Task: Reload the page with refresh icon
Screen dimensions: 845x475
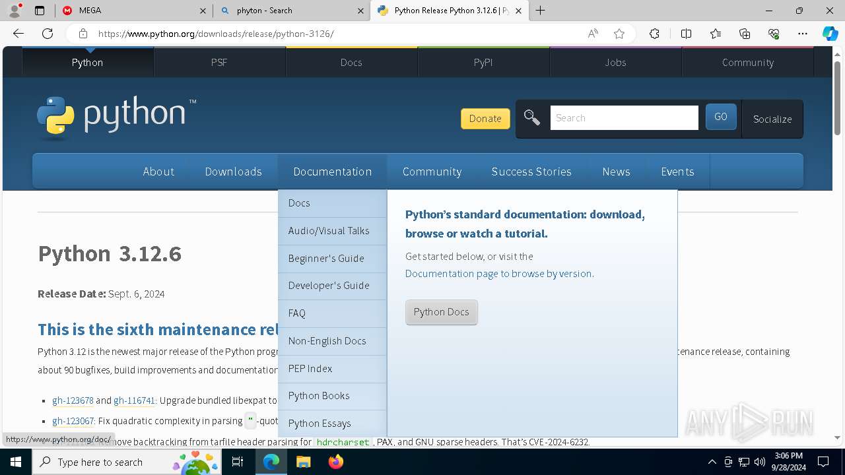Action: pos(48,34)
